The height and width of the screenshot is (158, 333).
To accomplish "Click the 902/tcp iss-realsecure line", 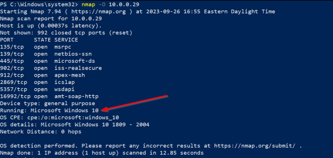I will click(x=51, y=68).
